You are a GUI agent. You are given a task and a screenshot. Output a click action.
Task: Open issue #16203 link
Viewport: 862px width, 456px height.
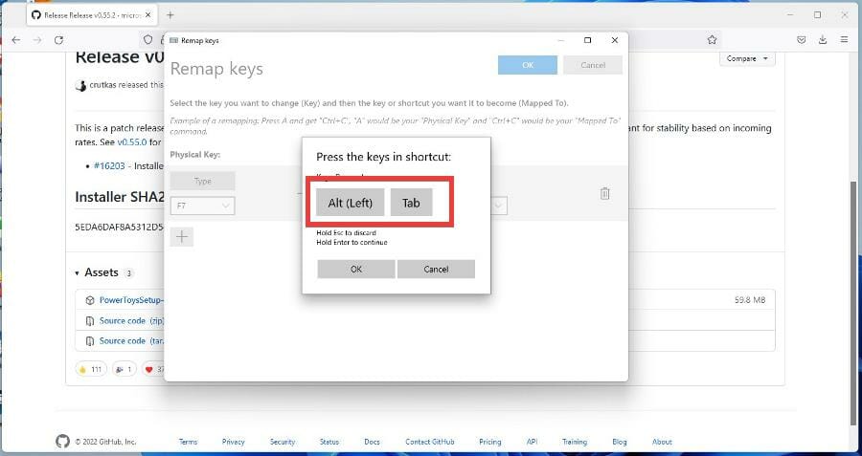click(x=109, y=165)
